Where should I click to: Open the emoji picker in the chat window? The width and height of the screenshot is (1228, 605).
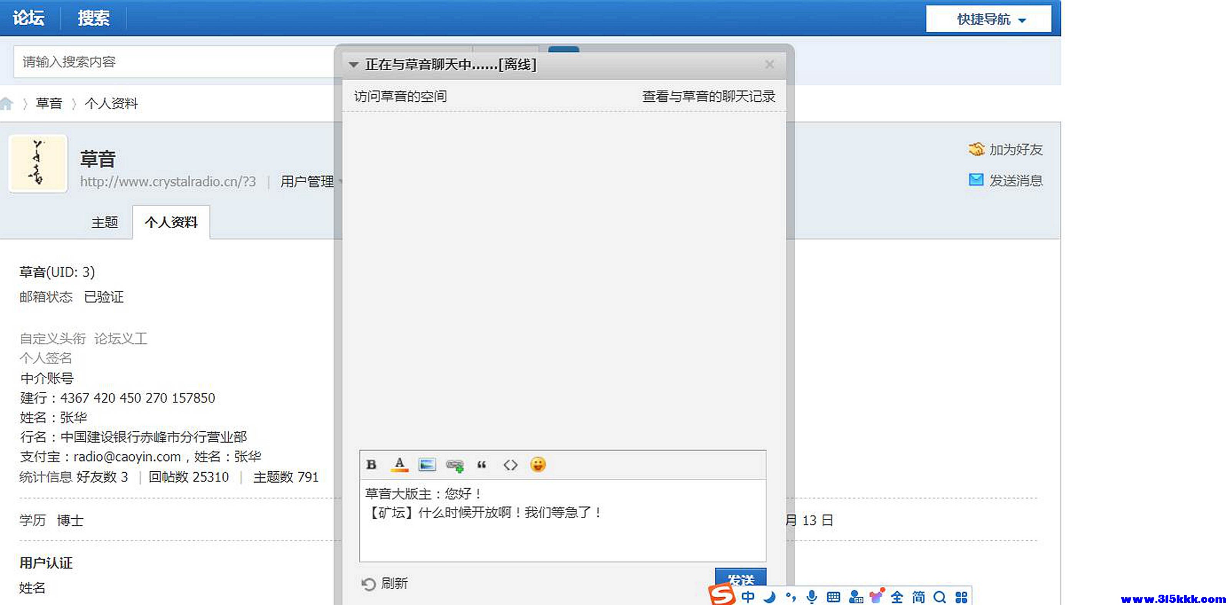click(538, 465)
